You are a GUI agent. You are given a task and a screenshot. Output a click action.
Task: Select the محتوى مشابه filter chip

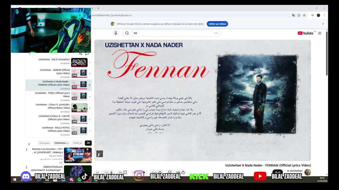(44, 143)
